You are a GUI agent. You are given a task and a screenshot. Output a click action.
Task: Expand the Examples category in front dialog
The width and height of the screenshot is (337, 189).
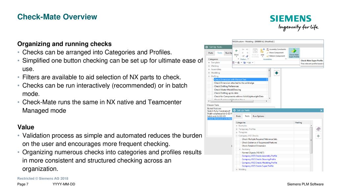tap(237, 126)
